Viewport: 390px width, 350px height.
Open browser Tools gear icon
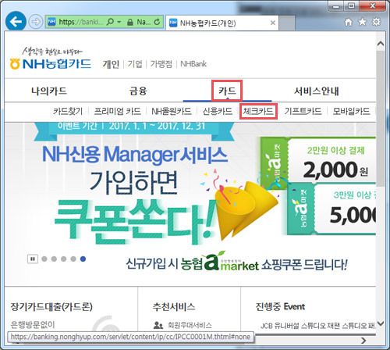pyautogui.click(x=376, y=22)
